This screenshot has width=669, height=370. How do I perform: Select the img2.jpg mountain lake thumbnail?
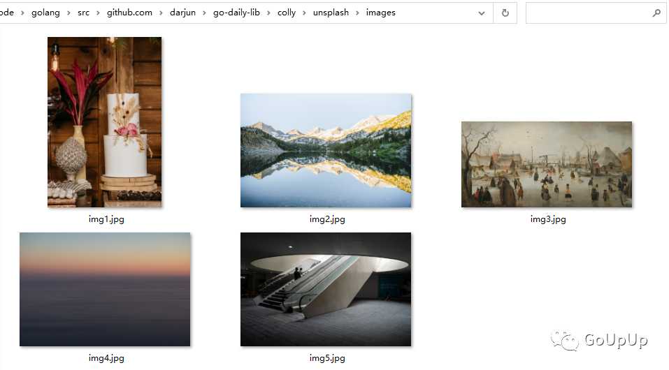tap(326, 150)
